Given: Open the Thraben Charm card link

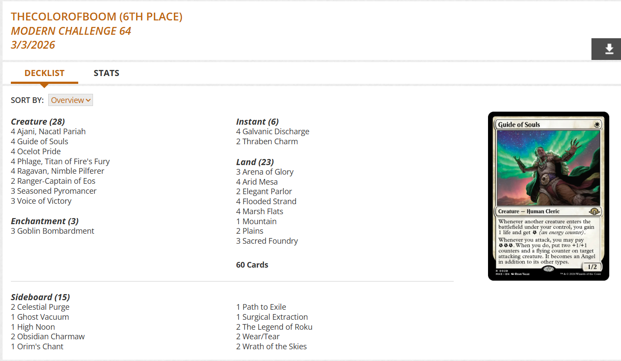Looking at the screenshot, I should pyautogui.click(x=270, y=142).
